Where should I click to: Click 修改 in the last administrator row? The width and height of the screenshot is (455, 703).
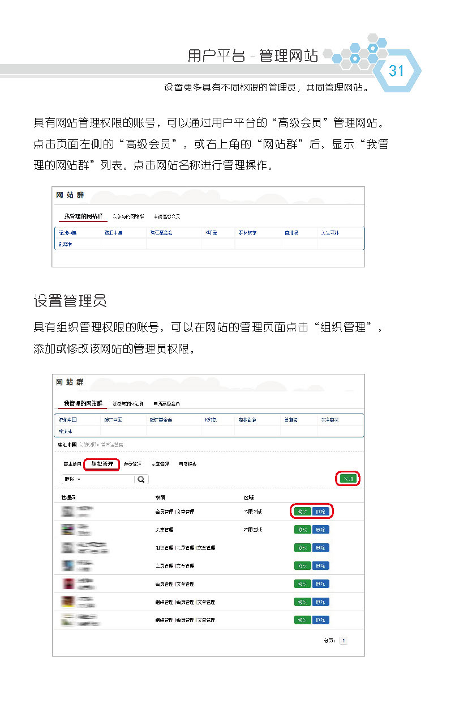click(x=303, y=620)
